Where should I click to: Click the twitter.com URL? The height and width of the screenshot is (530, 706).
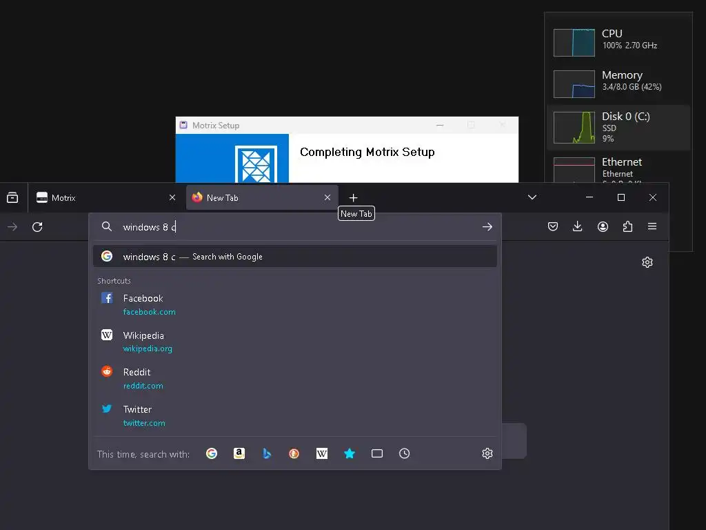click(x=143, y=423)
